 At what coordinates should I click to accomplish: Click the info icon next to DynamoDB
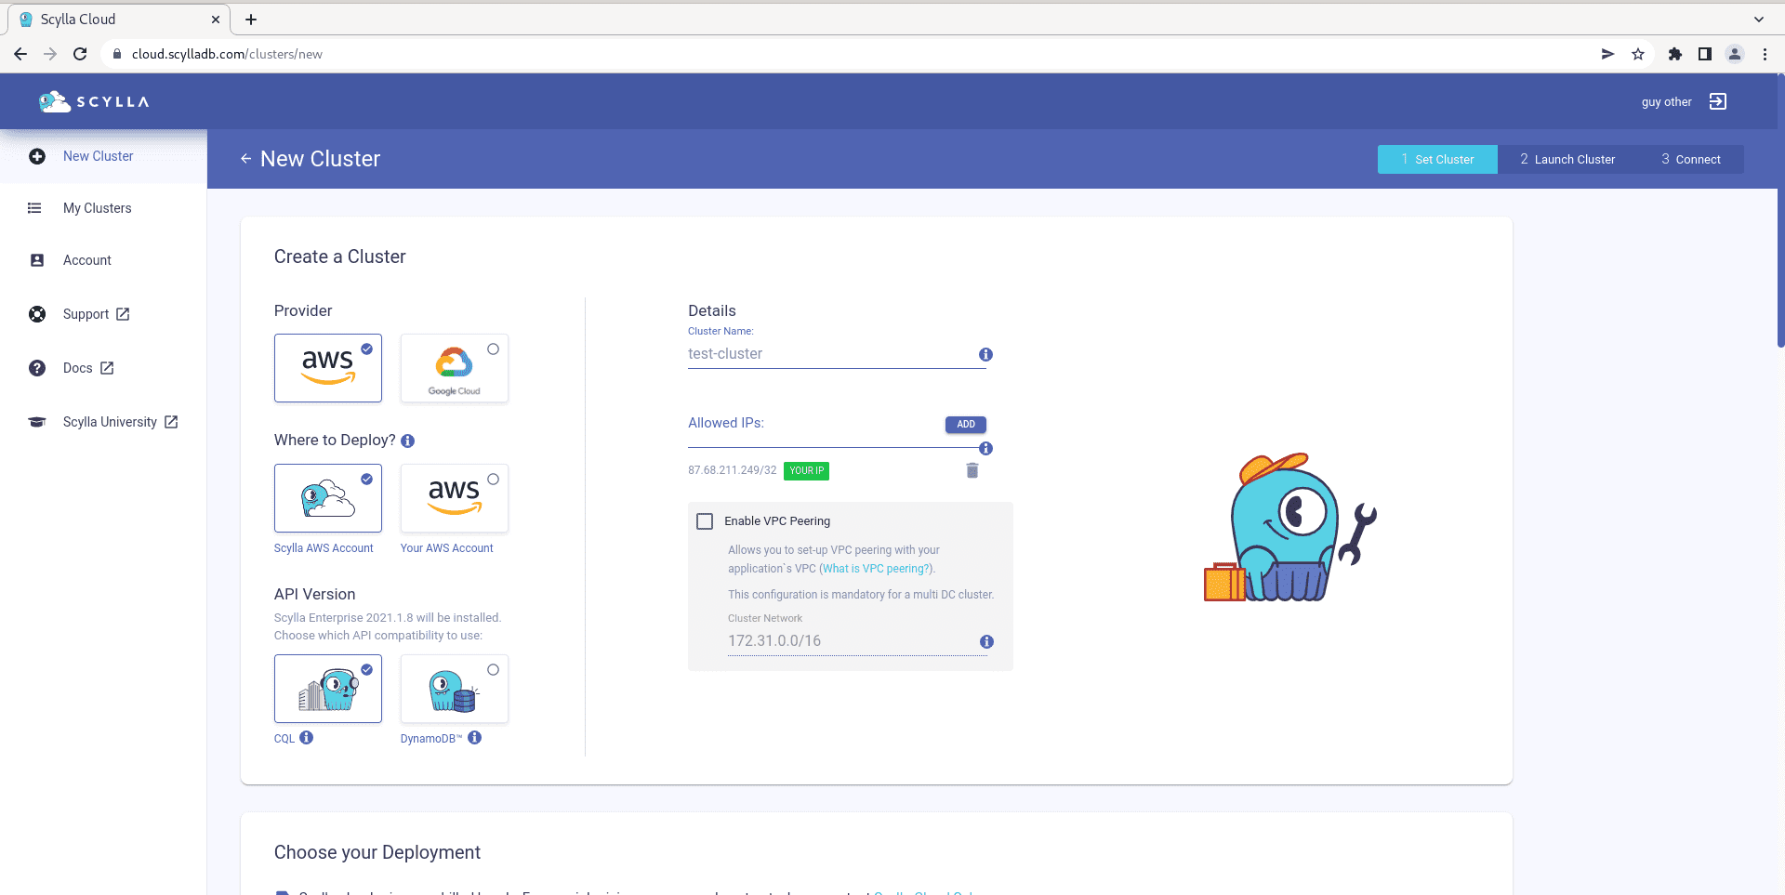[x=475, y=737]
